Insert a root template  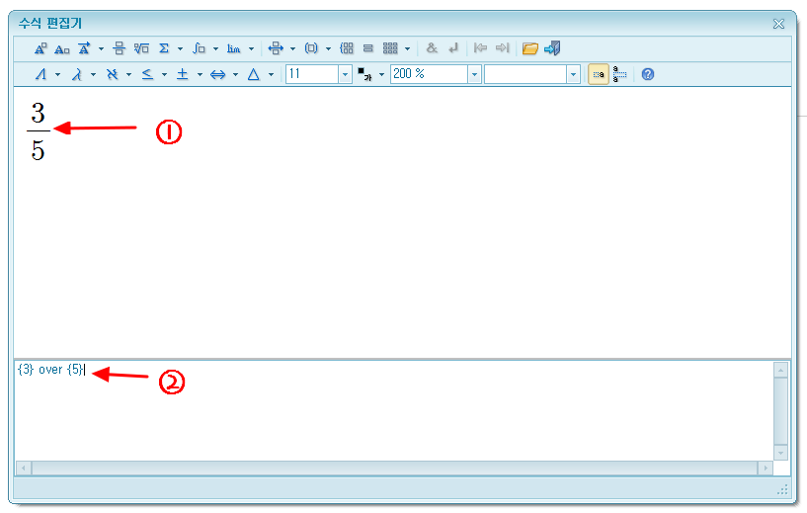pyautogui.click(x=141, y=49)
